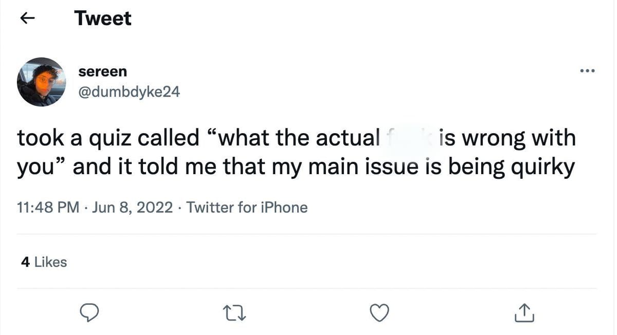The height and width of the screenshot is (335, 617).
Task: Click the Tweet header title
Action: pos(103,18)
